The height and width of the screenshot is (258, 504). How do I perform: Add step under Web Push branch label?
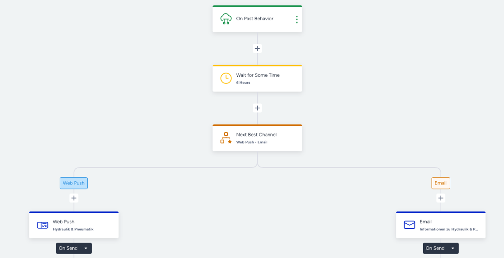[x=74, y=198]
